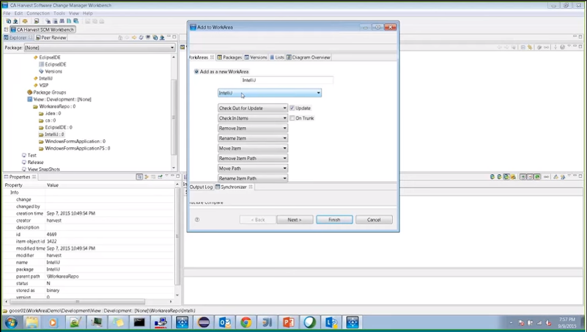
Task: Maximize the Explorer panel
Action: 174,37
